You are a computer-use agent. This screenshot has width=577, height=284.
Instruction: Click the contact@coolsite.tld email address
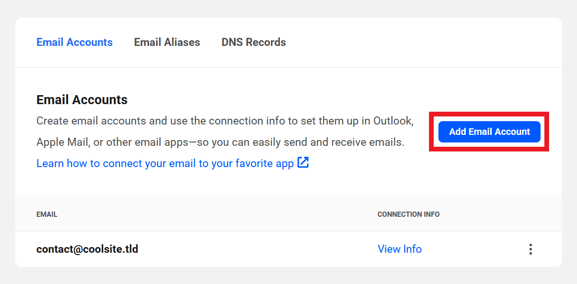tap(87, 249)
